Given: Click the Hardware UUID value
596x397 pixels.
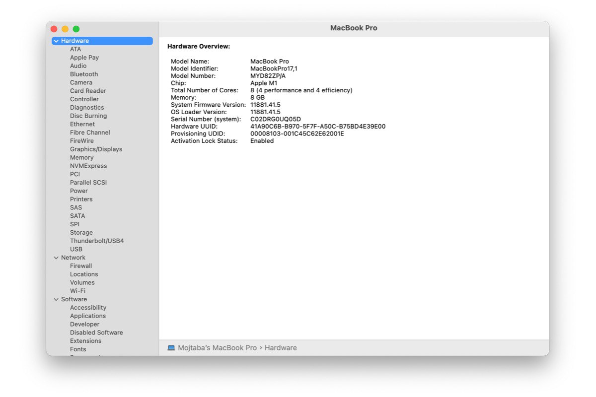Looking at the screenshot, I should [318, 127].
